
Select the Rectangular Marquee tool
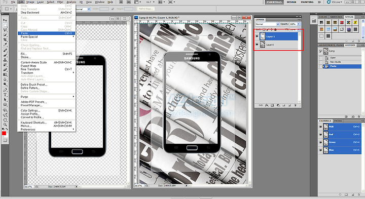[5, 25]
